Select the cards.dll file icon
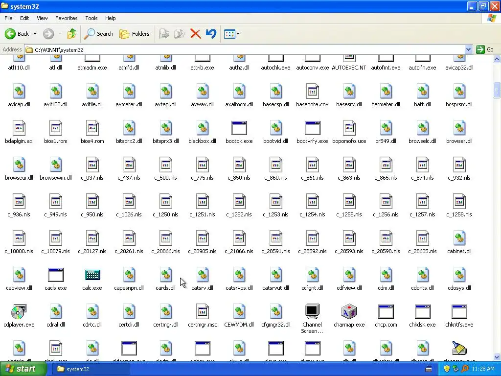501x376 pixels. (165, 275)
